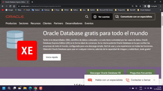Open Task View on the taskbar
The height and width of the screenshot is (91, 163).
[15, 88]
